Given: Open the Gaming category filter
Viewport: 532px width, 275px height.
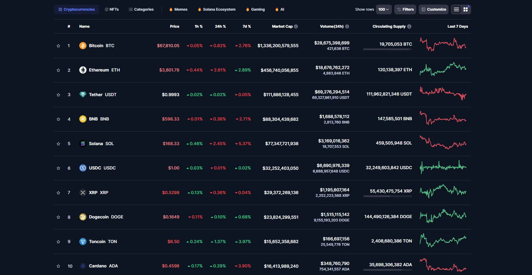Looking at the screenshot, I should pyautogui.click(x=255, y=9).
